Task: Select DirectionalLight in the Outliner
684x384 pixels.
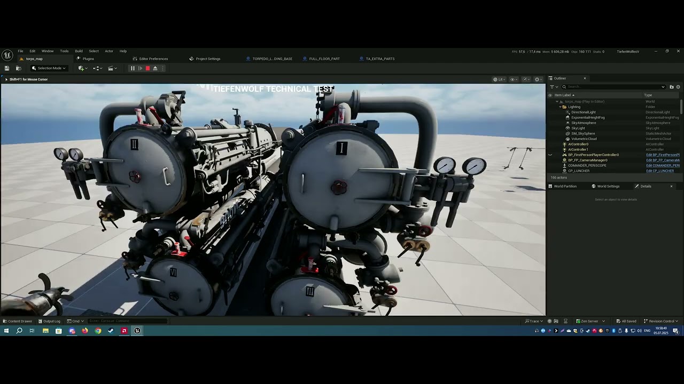Action: [583, 112]
